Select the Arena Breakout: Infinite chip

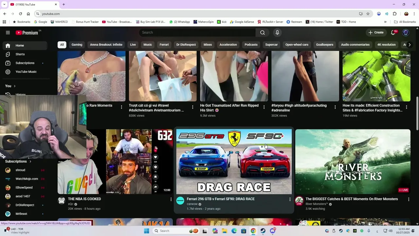[106, 45]
